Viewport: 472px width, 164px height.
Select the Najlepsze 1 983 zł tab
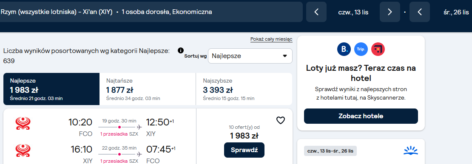[51, 89]
